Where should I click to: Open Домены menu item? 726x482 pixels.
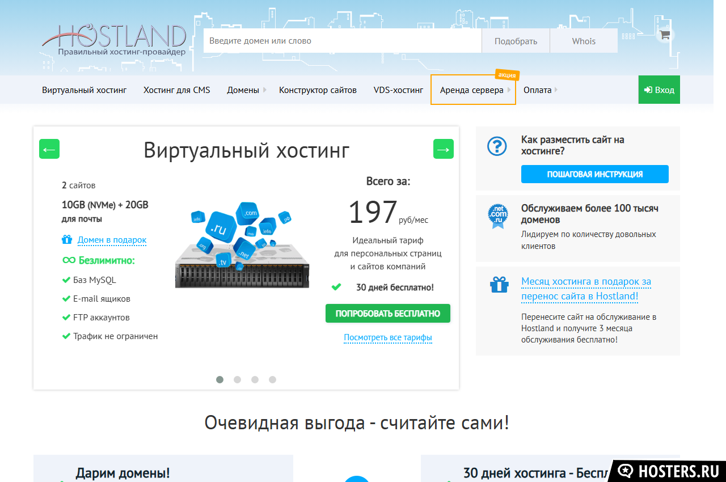[x=243, y=90]
